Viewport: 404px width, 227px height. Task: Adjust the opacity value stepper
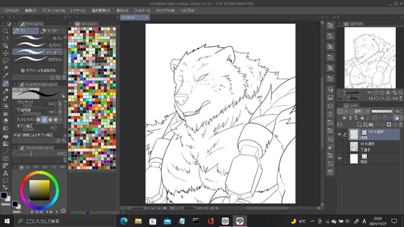[56, 112]
